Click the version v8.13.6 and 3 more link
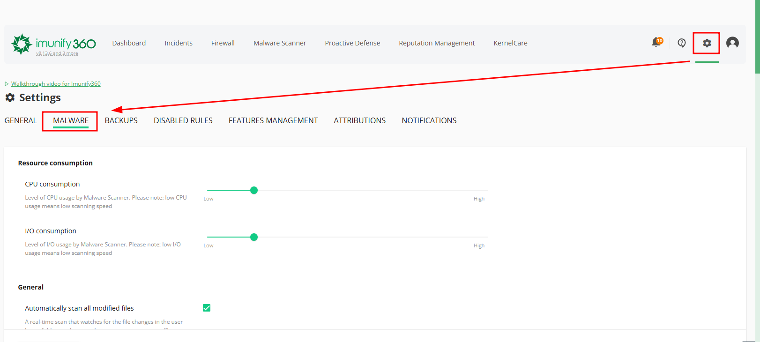Viewport: 760px width, 342px height. pyautogui.click(x=57, y=53)
